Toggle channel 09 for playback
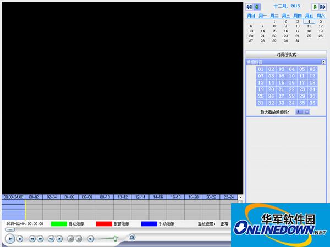Screen dimensions: 330x247 [x=282, y=76]
